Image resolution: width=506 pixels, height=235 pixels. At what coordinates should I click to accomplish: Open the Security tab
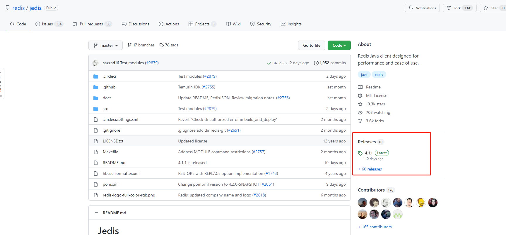click(261, 24)
